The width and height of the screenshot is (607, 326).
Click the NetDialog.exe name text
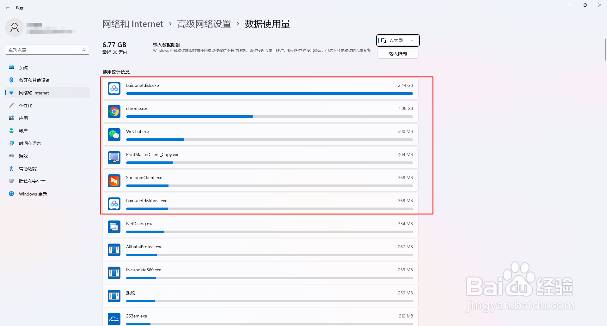140,224
